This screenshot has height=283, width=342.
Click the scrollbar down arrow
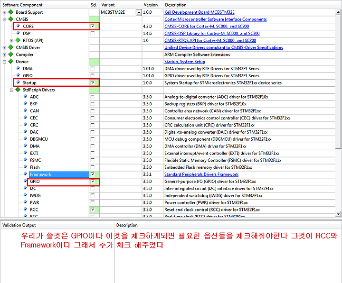coord(338,214)
